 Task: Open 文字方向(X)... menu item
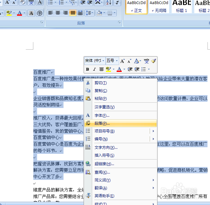point(120,148)
